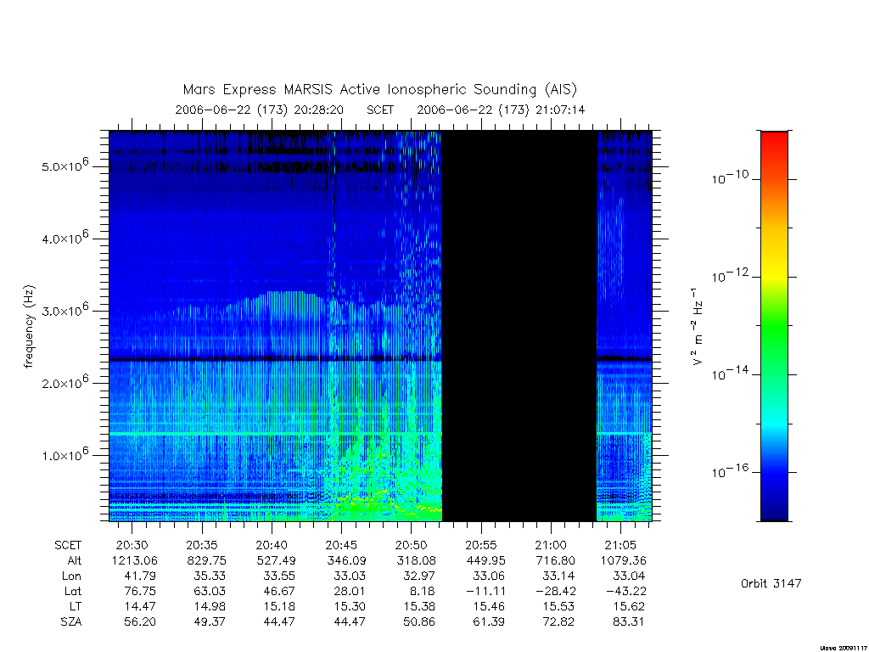This screenshot has height=652, width=869.
Task: Click the 21:00 SCET time label
Action: pyautogui.click(x=550, y=545)
